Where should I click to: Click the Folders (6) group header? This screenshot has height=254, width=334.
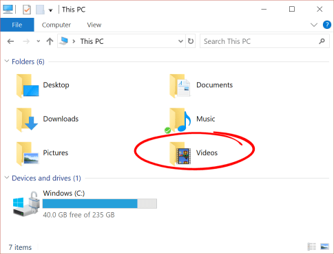(28, 62)
